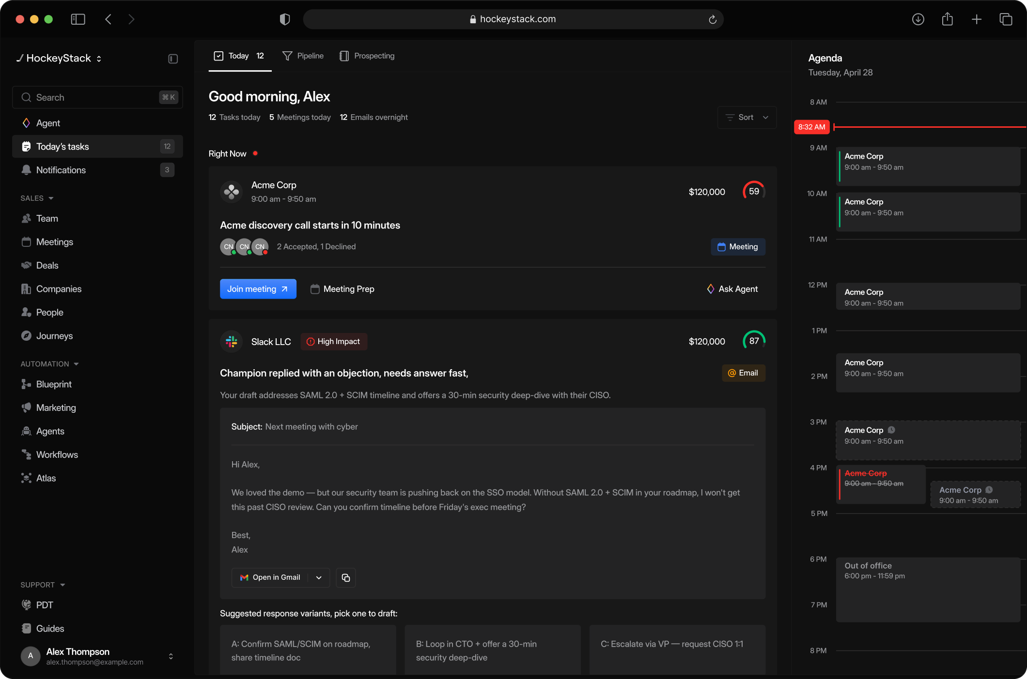Open Meeting Prep for Acme Corp
Viewport: 1027px width, 679px height.
342,289
